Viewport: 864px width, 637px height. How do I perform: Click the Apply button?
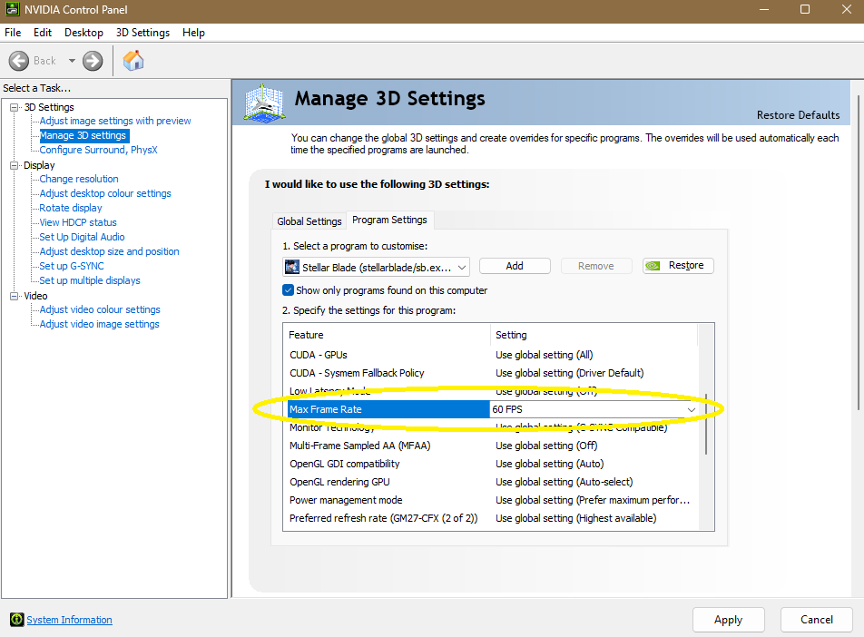click(x=728, y=620)
